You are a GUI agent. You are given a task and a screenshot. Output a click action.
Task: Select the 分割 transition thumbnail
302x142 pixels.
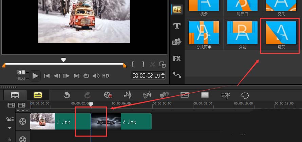point(242,32)
